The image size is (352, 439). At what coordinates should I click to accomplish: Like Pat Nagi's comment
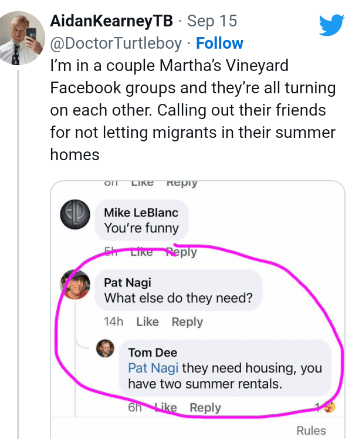point(147,322)
